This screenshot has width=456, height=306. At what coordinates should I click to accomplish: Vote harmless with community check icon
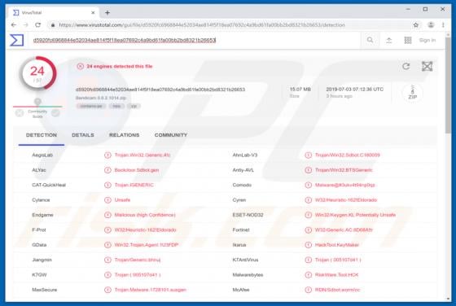click(x=55, y=113)
